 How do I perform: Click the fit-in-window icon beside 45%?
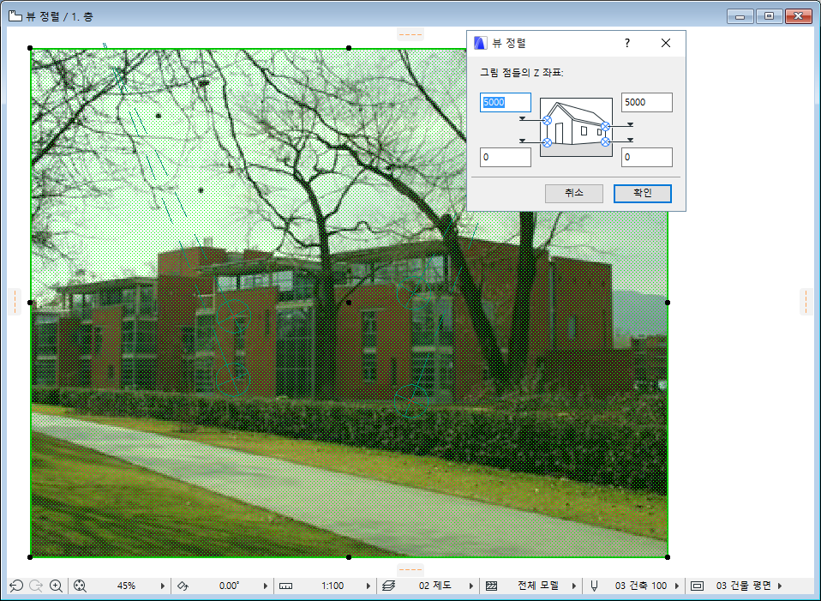pos(81,586)
